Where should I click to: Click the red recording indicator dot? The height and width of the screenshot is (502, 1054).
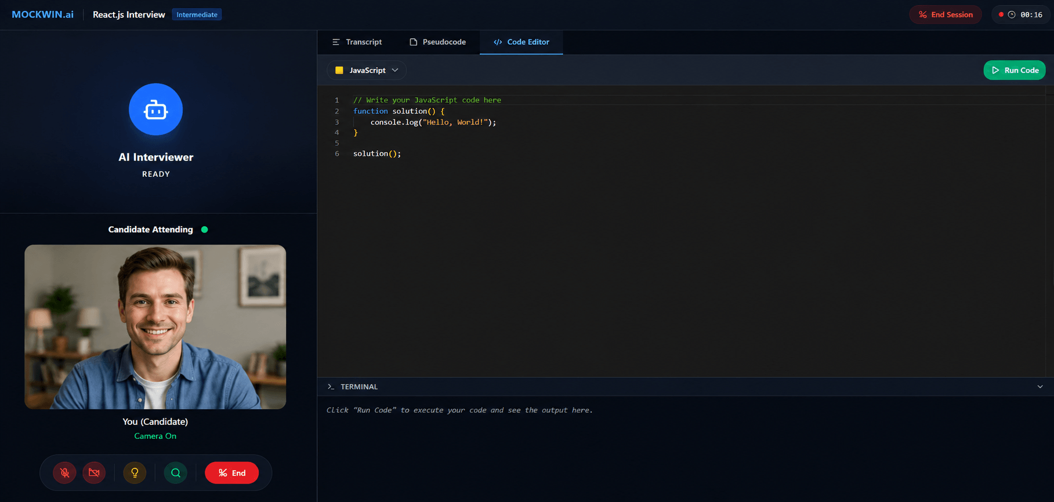click(x=1001, y=14)
